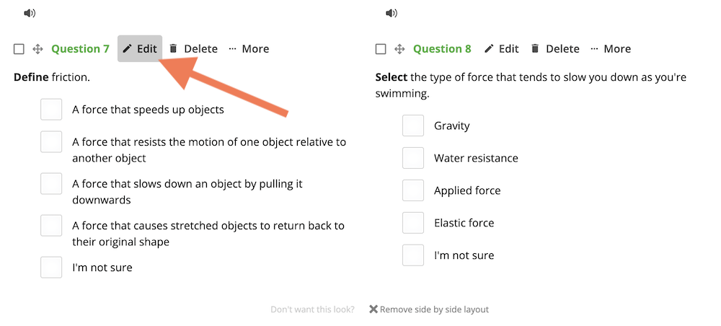
Task: Delete Question 7
Action: (x=193, y=49)
